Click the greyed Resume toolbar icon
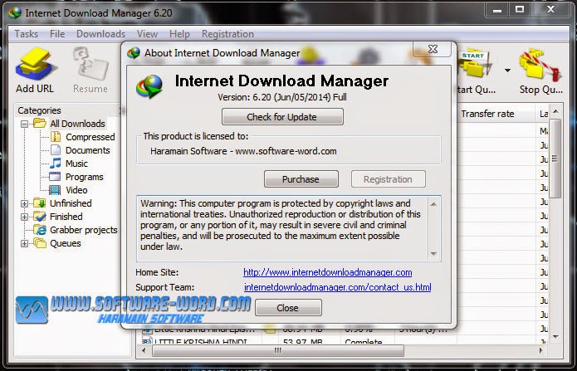The width and height of the screenshot is (577, 371). (x=90, y=64)
